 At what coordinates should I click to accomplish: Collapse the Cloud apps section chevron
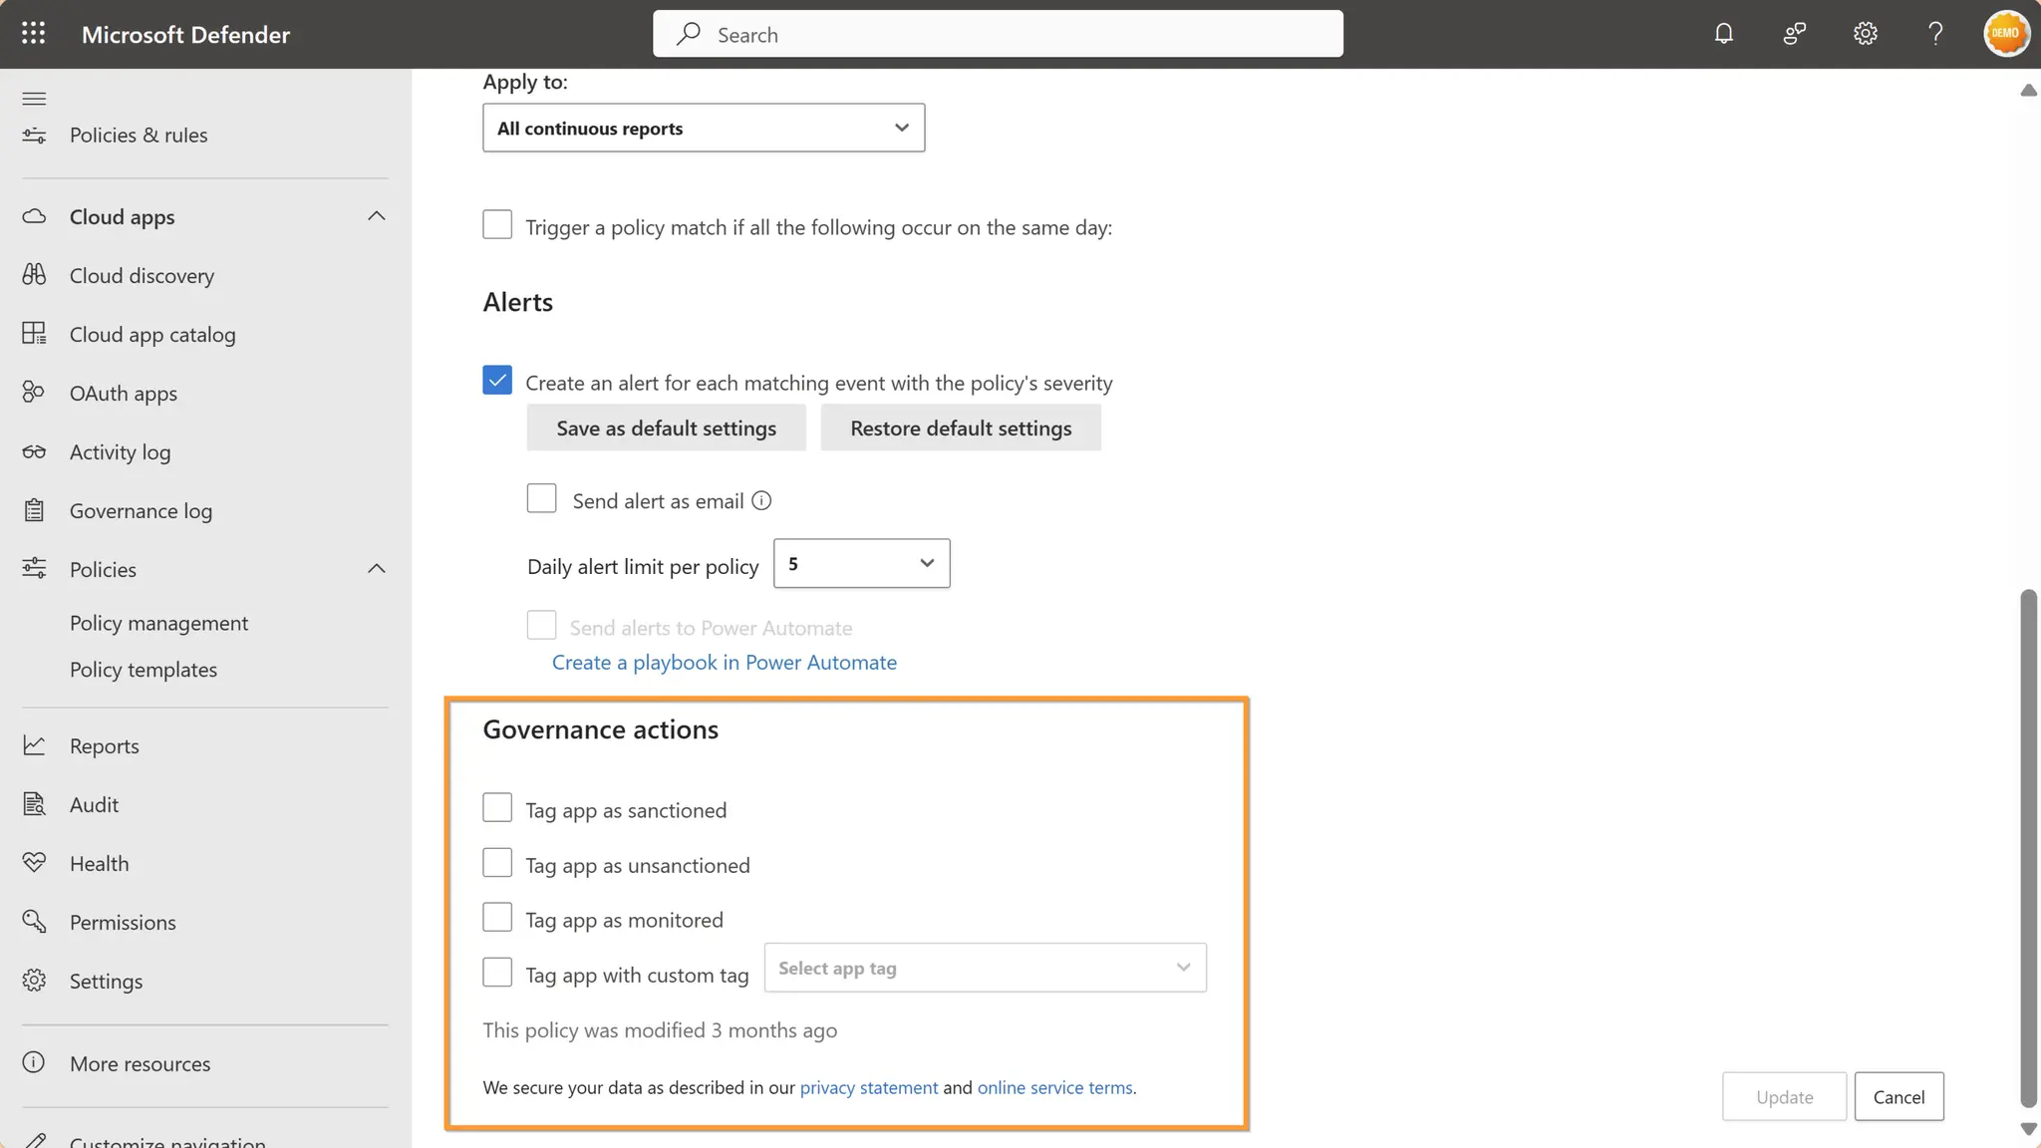point(376,216)
